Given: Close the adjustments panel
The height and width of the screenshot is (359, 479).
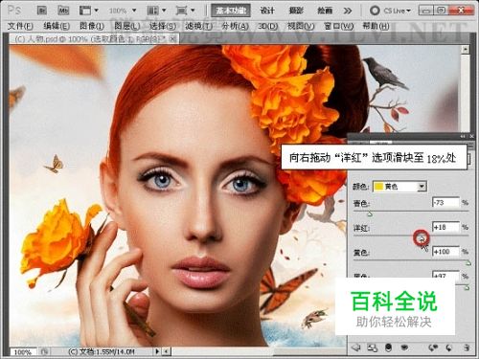Looking at the screenshot, I should click(471, 137).
